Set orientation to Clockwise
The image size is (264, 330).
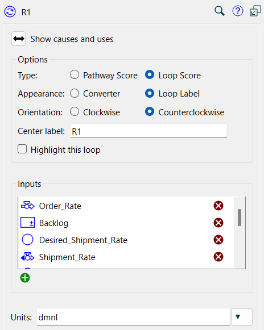75,111
